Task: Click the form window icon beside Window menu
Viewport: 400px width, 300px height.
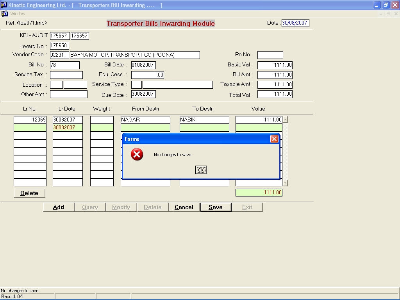Action: click(5, 14)
